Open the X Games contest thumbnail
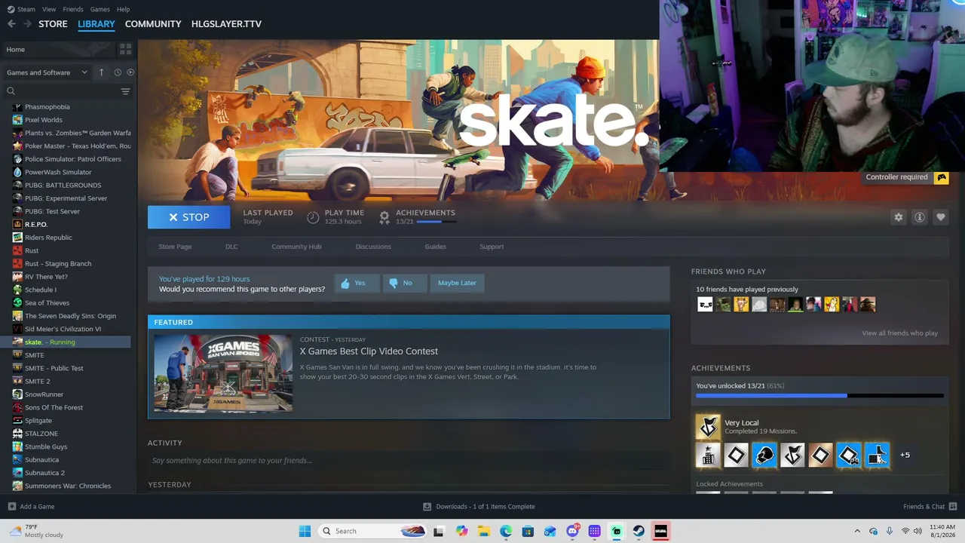The width and height of the screenshot is (965, 543). tap(223, 373)
